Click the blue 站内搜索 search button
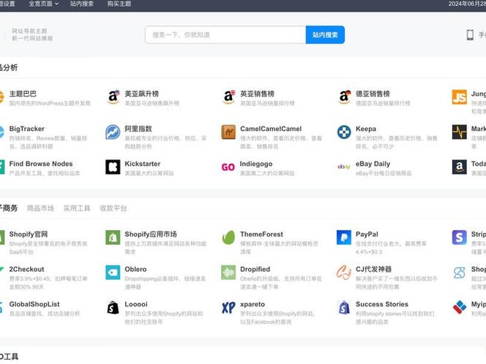The width and height of the screenshot is (486, 364). (x=325, y=35)
